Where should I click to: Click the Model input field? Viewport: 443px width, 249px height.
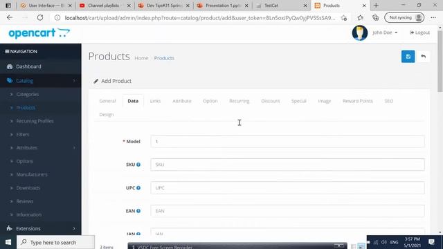pyautogui.click(x=287, y=141)
